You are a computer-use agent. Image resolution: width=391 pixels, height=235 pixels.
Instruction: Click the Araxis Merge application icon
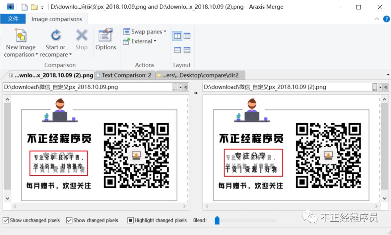[10, 7]
